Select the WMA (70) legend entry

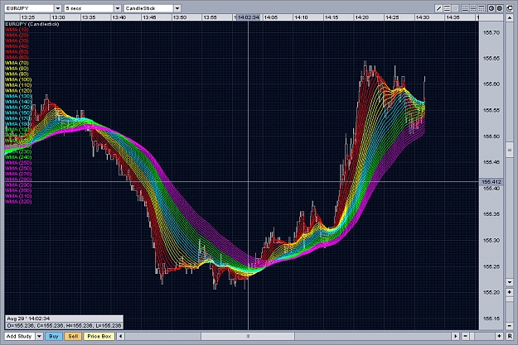click(x=17, y=63)
